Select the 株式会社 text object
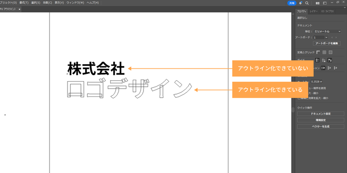This screenshot has width=347, height=173. click(x=96, y=68)
